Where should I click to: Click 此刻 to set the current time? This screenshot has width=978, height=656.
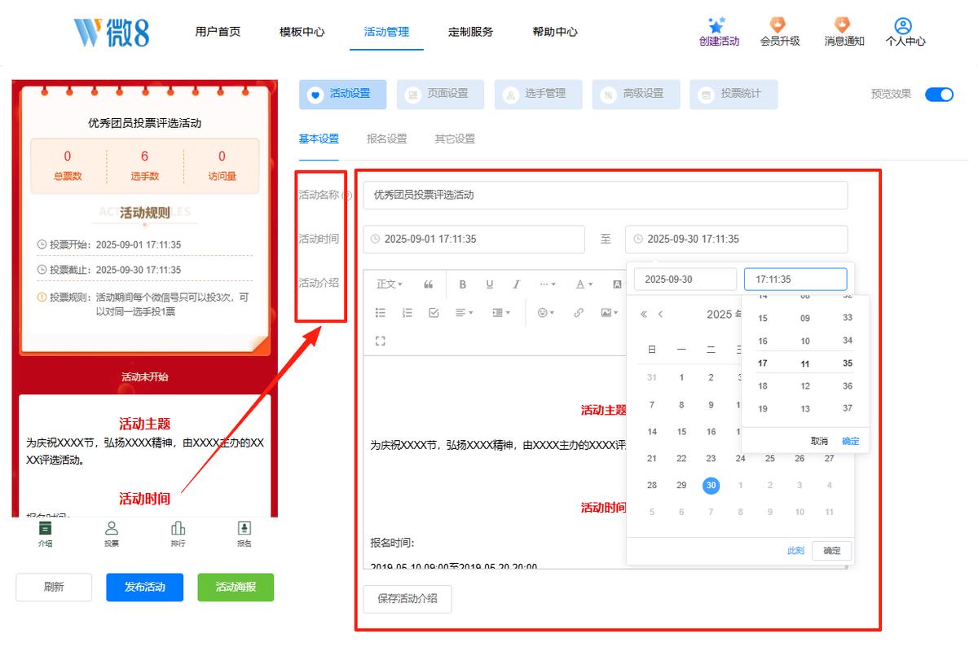point(795,551)
